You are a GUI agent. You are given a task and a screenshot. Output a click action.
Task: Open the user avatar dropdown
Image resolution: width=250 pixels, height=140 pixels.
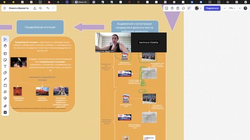tap(198, 8)
